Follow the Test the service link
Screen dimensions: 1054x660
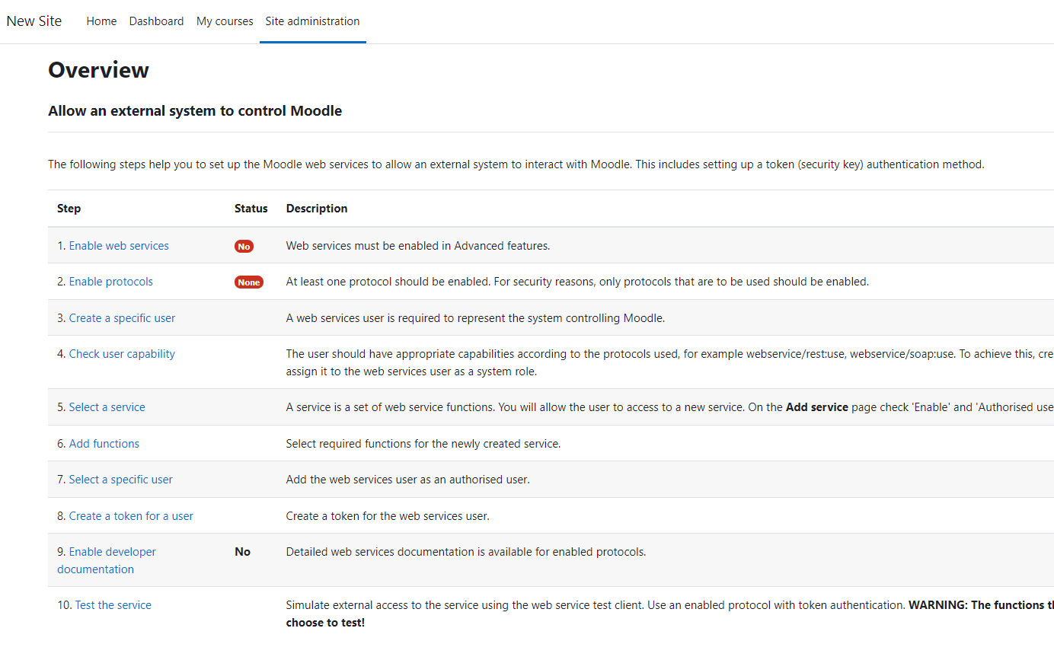(113, 605)
